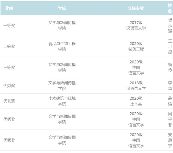Select the name 王月星

(x=170, y=46)
